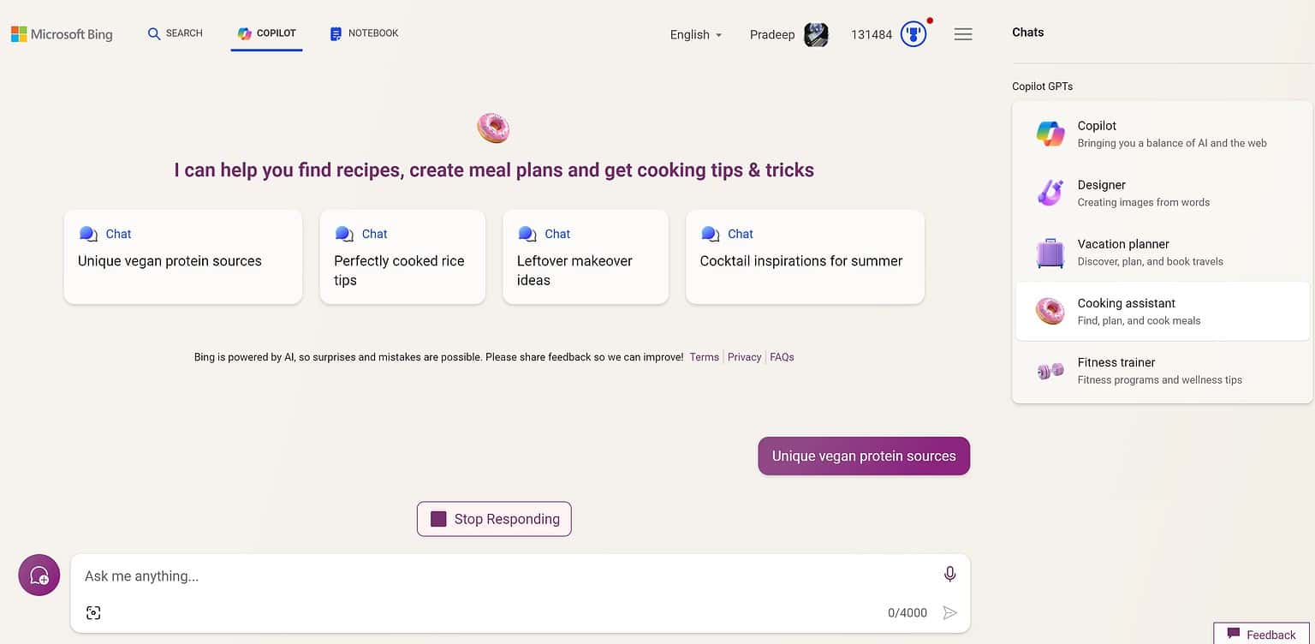Select the Fitness trainer GPT
Image resolution: width=1315 pixels, height=644 pixels.
[1163, 370]
